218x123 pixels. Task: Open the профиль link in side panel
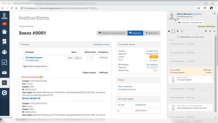point(197,14)
